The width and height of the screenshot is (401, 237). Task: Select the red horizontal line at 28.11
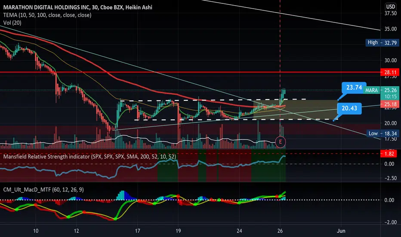coord(190,72)
